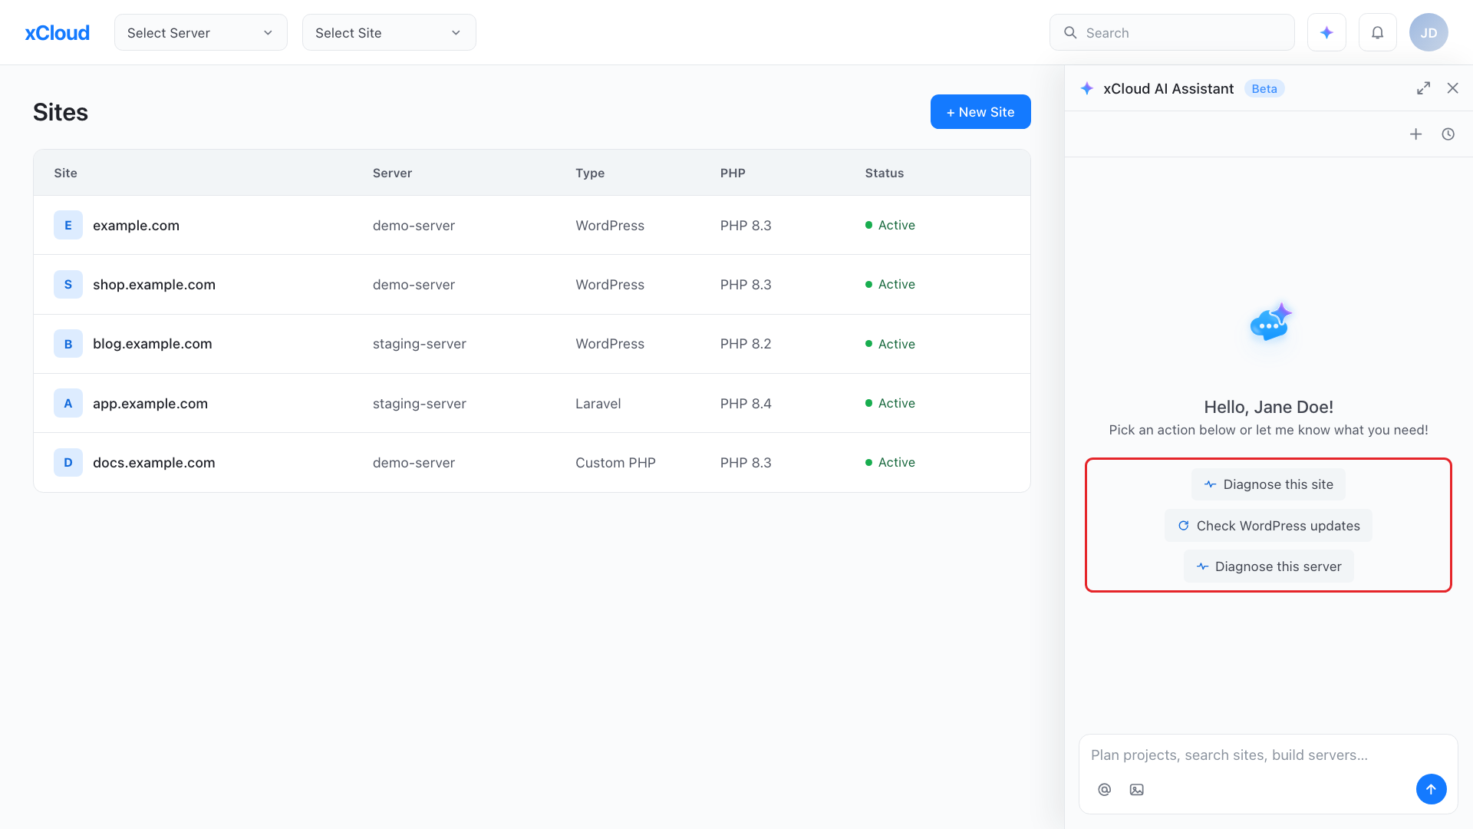Choose Diagnose this server action
The height and width of the screenshot is (829, 1473).
point(1268,566)
